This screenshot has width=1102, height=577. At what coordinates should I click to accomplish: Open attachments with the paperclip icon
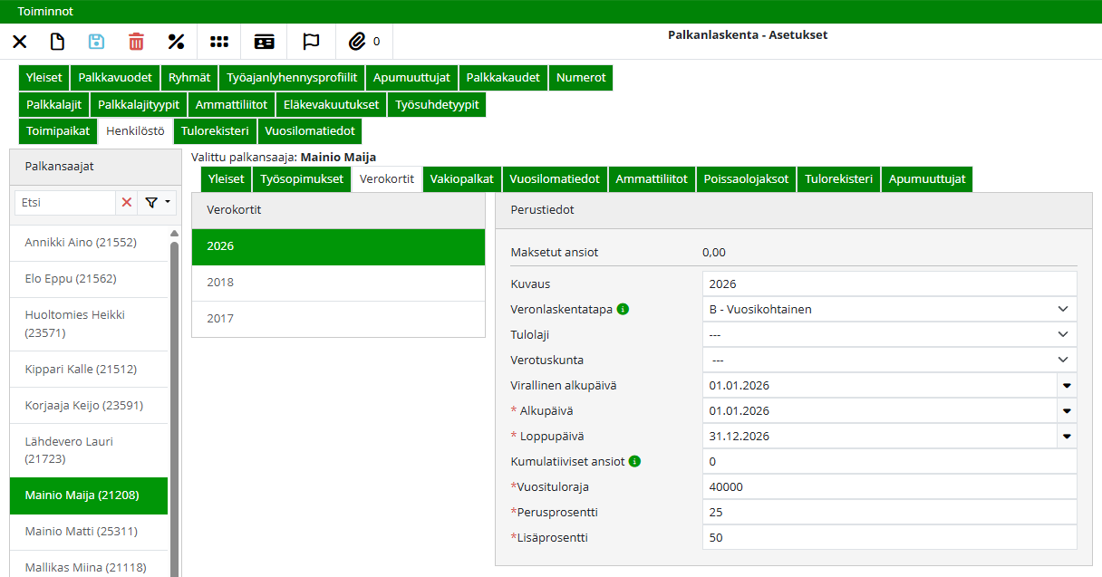(358, 42)
